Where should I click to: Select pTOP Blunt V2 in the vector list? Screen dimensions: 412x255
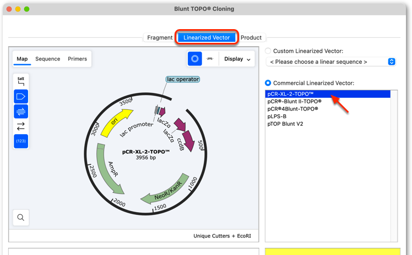(x=328, y=124)
